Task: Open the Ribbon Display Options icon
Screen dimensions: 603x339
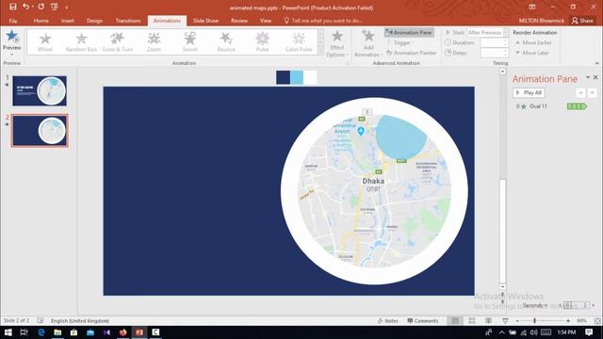Action: click(532, 7)
